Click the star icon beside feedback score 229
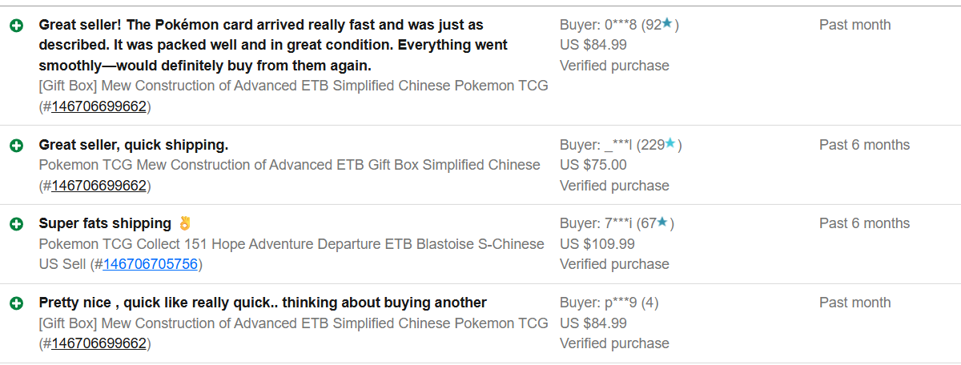Screen dimensions: 961x365 click(670, 144)
